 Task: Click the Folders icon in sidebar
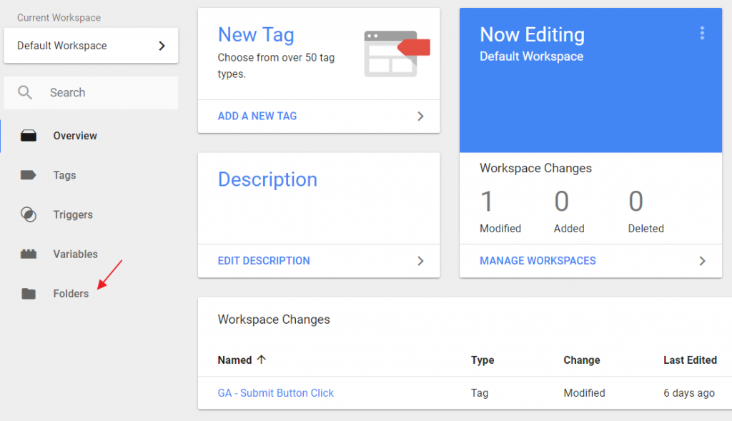29,294
